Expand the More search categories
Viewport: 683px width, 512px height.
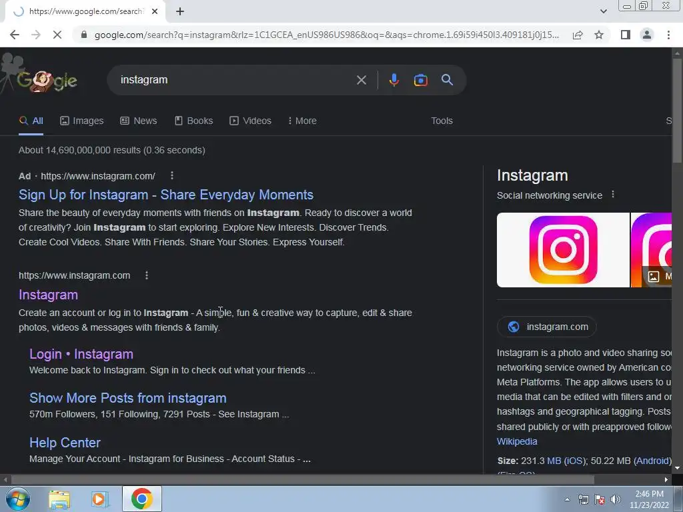[302, 121]
